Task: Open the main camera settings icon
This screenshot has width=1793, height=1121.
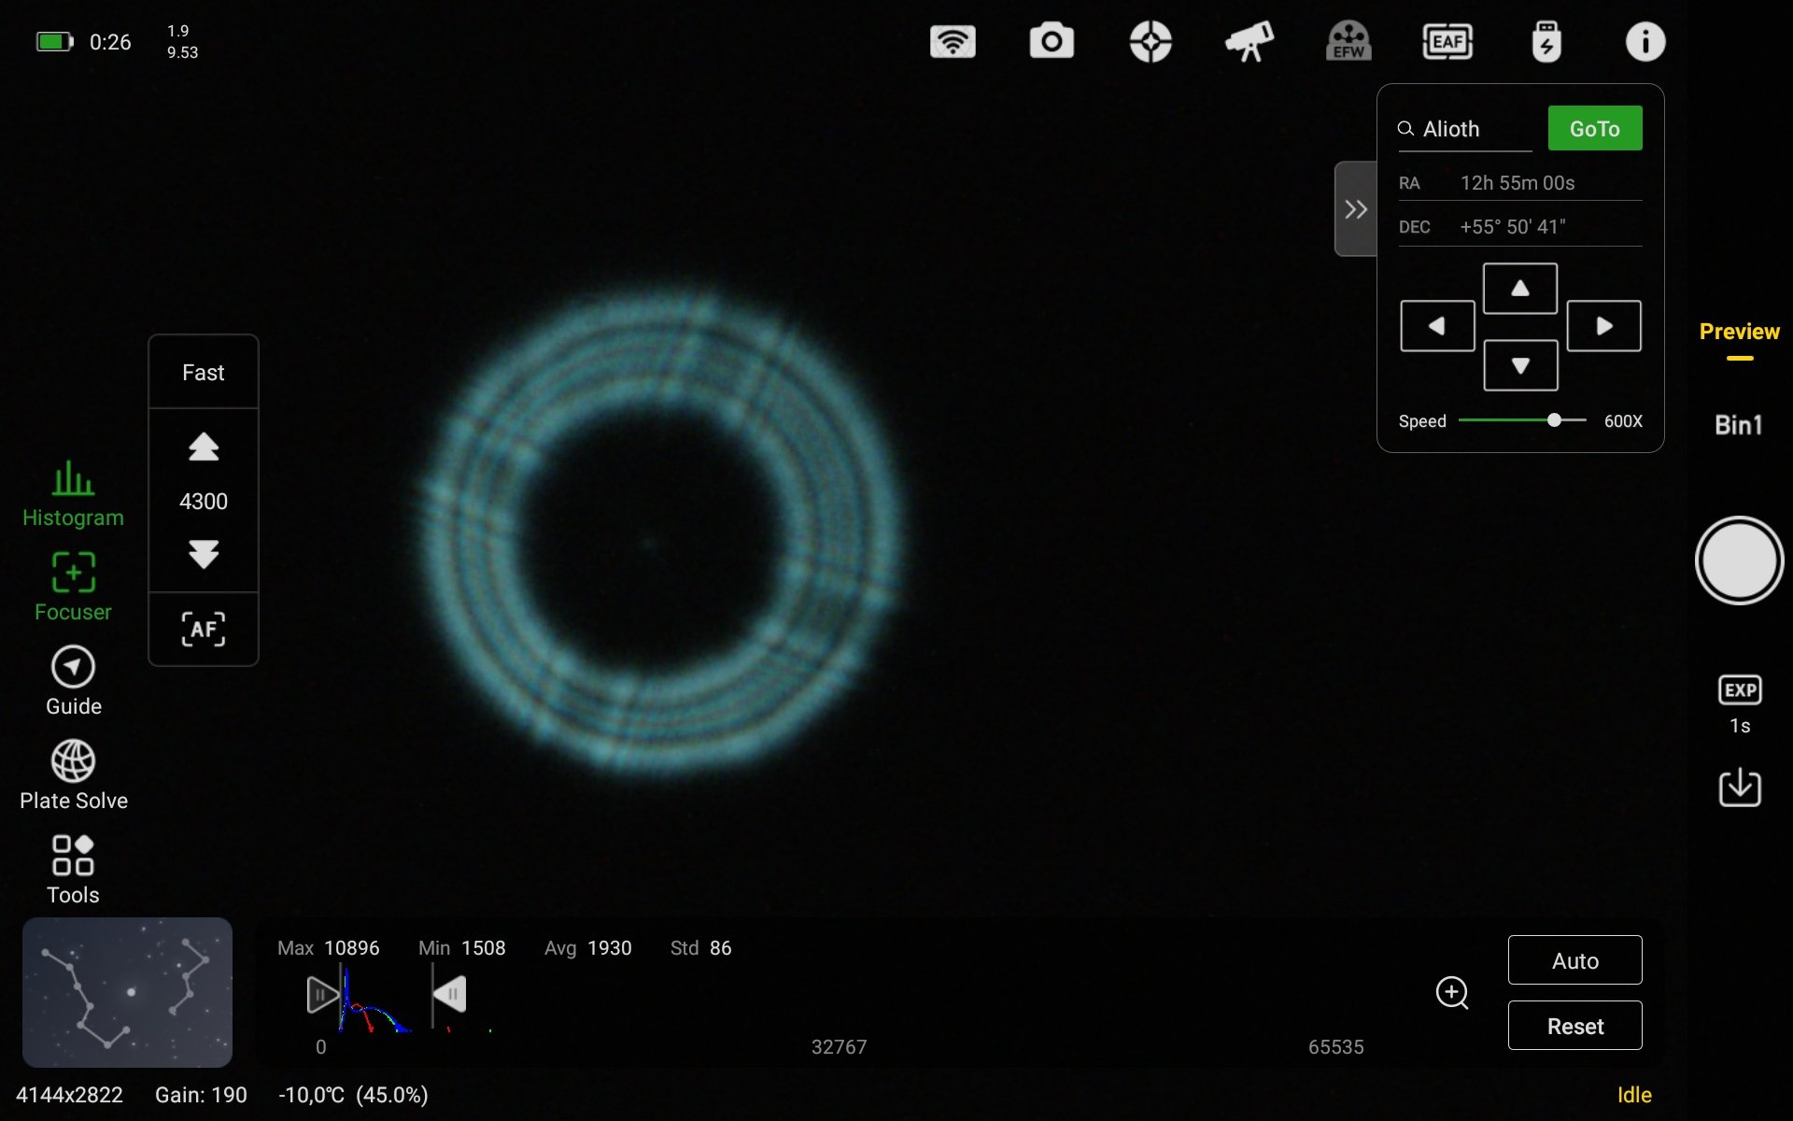Action: (1052, 42)
